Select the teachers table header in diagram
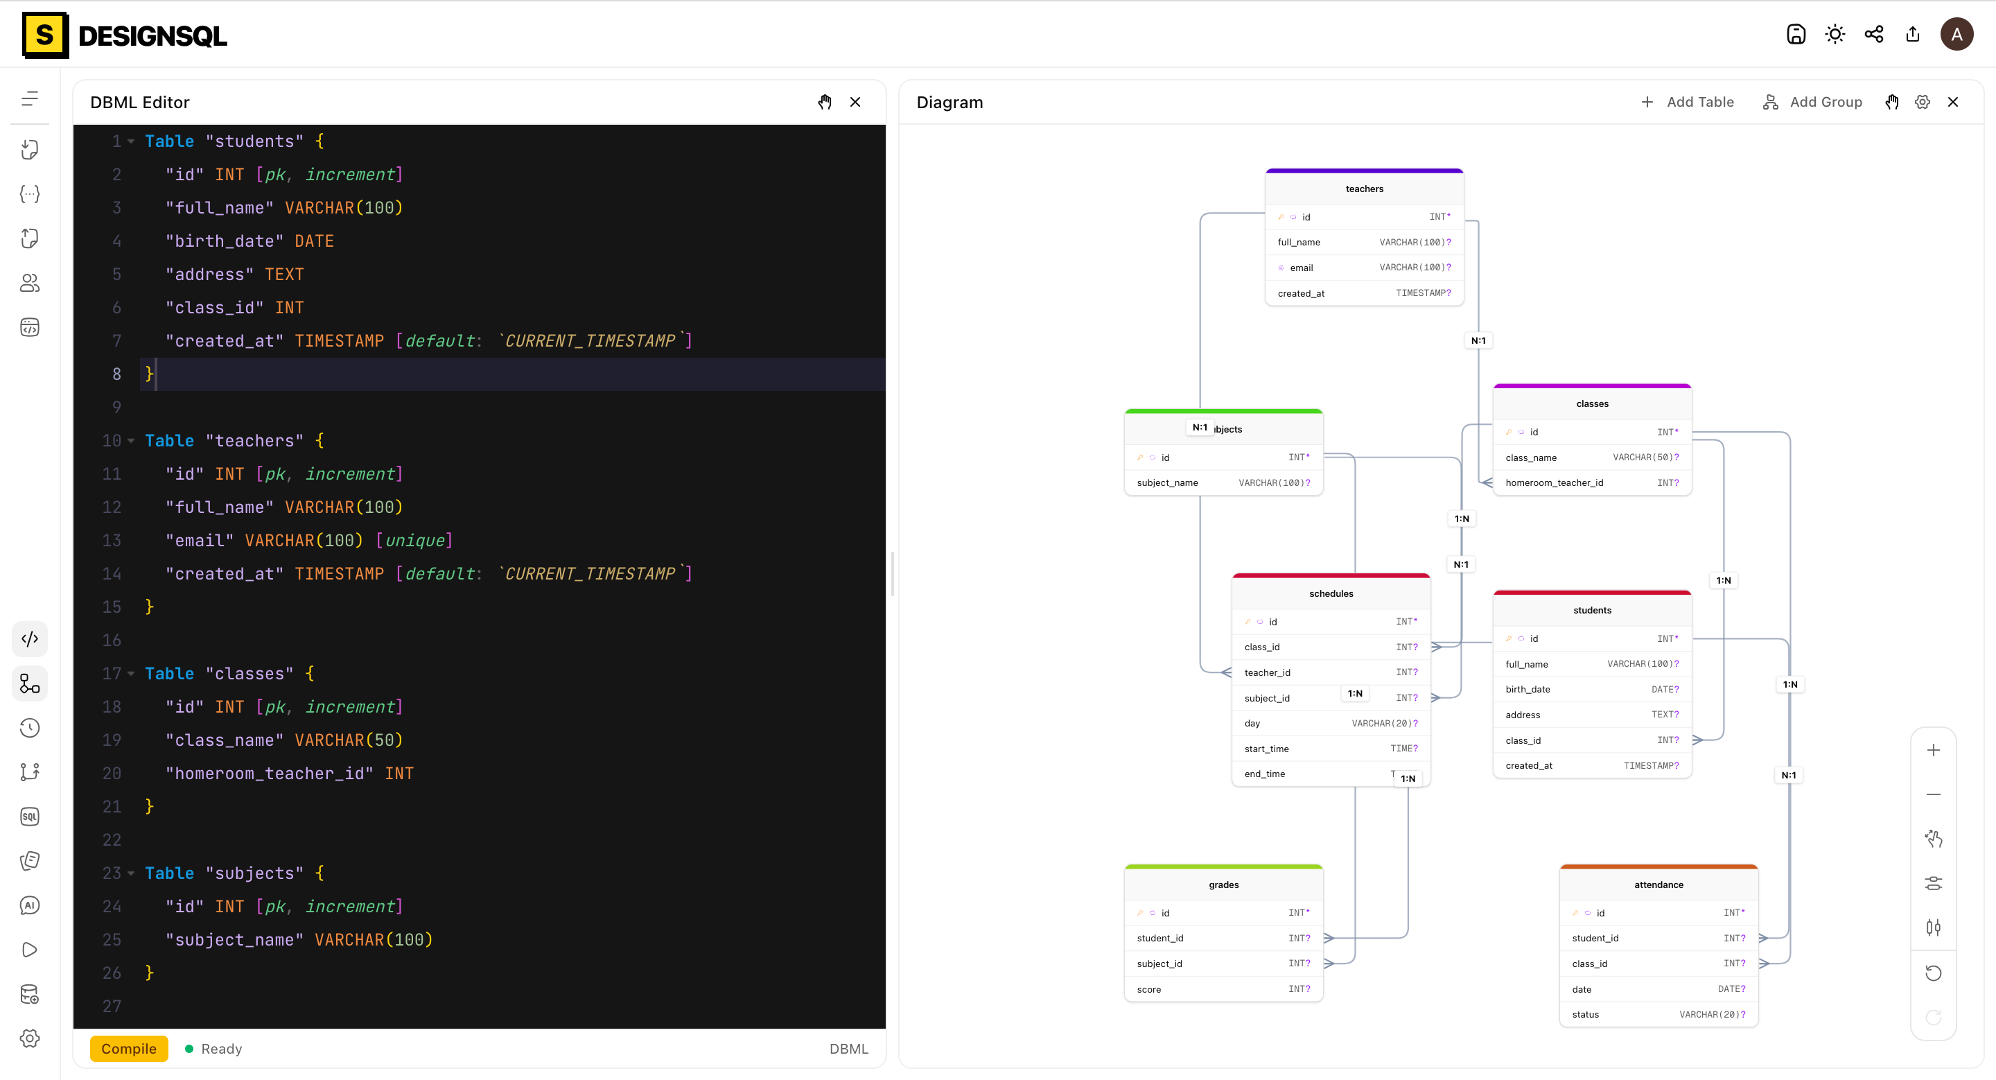Viewport: 1996px width, 1080px height. click(1365, 189)
